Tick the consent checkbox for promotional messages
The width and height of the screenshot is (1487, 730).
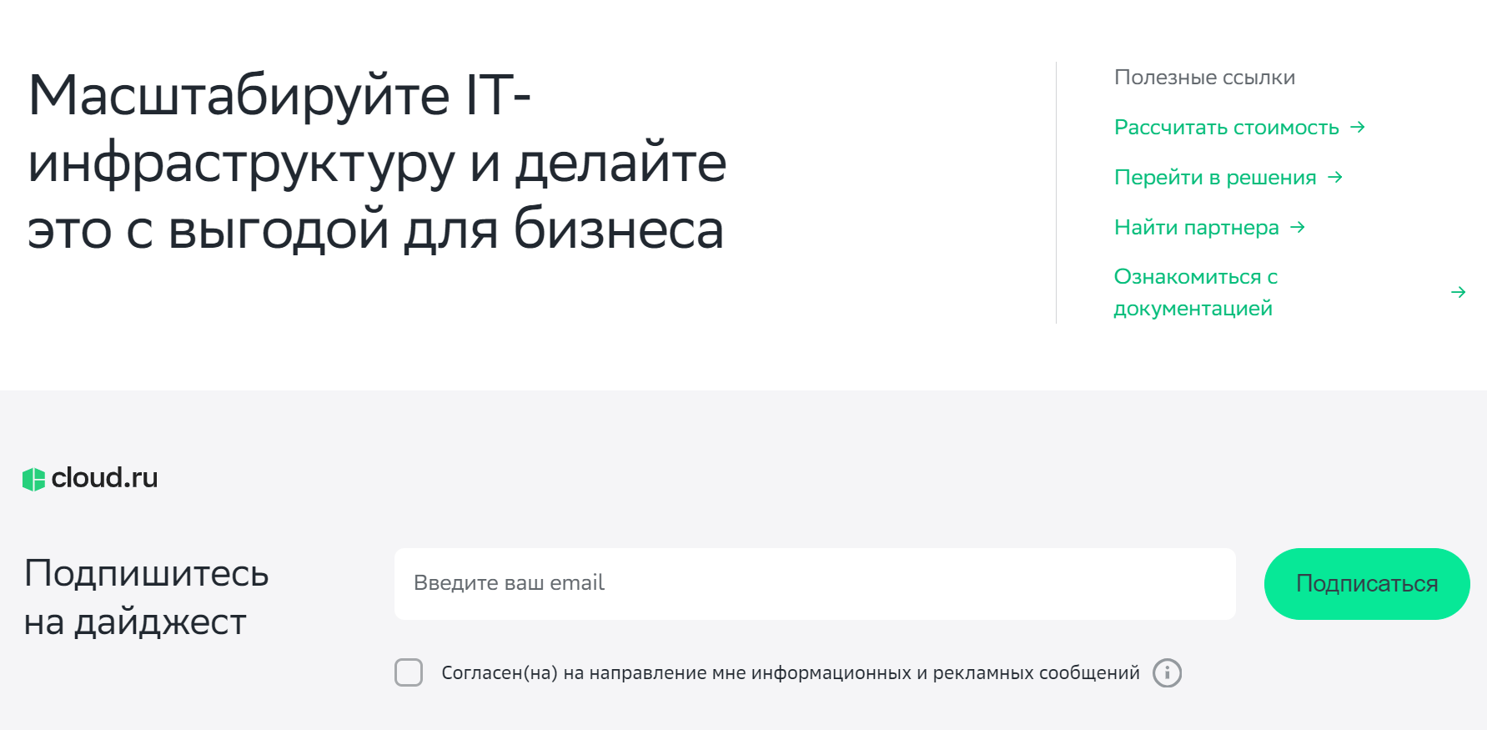(409, 672)
